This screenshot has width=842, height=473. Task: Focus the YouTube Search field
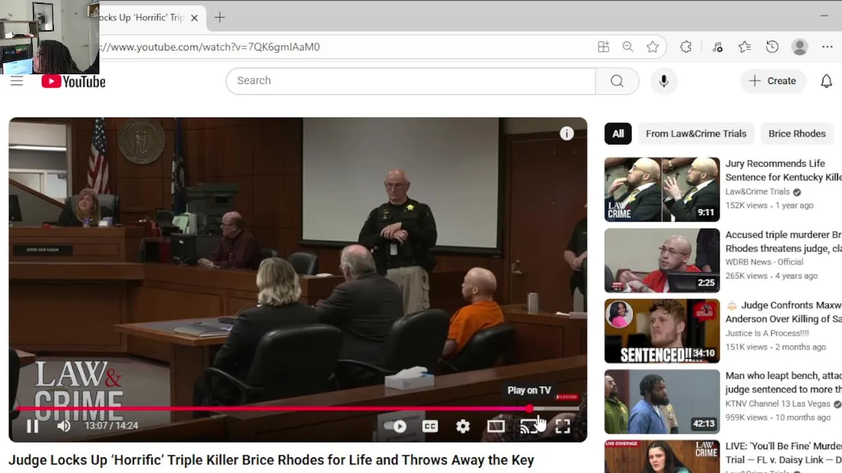(410, 80)
